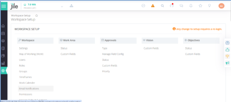Open the megaphone announcements icon
Screen dimensions: 231x102
pos(227,63)
